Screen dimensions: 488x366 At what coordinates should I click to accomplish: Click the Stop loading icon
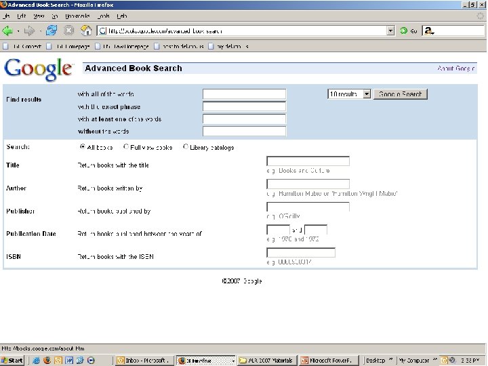coord(68,30)
